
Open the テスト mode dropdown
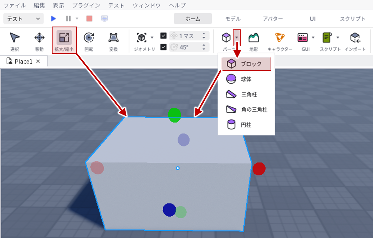[24, 19]
